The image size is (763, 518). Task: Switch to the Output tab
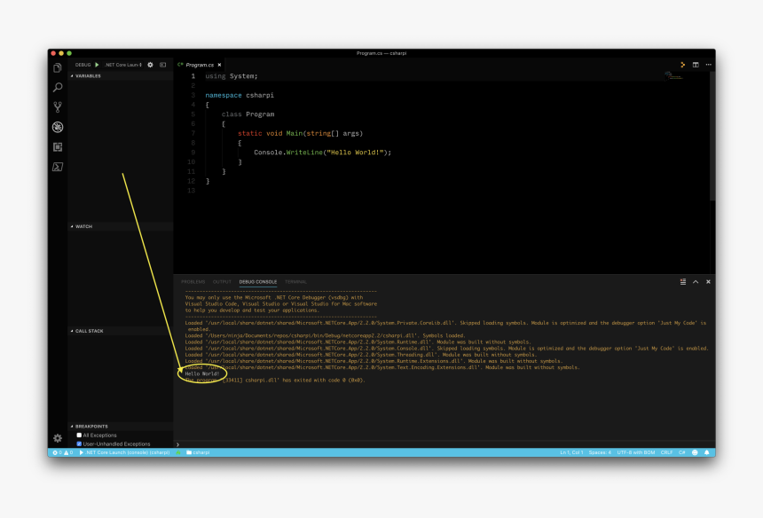tap(222, 282)
